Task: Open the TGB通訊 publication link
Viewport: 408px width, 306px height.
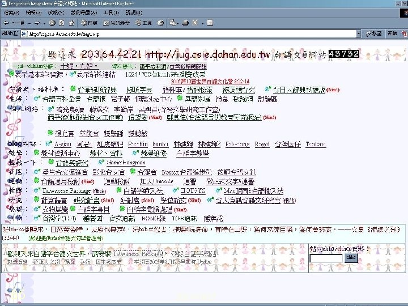Action: (x=185, y=218)
